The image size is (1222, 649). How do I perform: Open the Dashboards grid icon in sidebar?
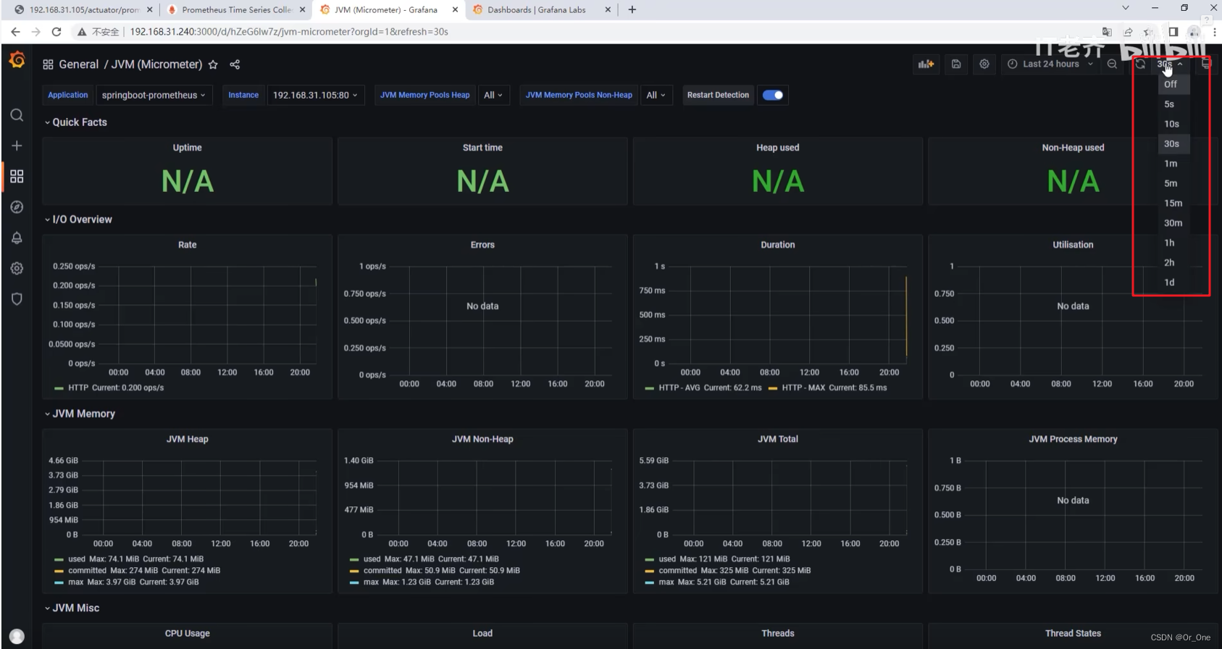point(17,176)
